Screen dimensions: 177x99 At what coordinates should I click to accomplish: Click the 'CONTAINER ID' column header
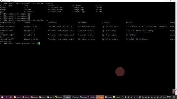point(7,22)
